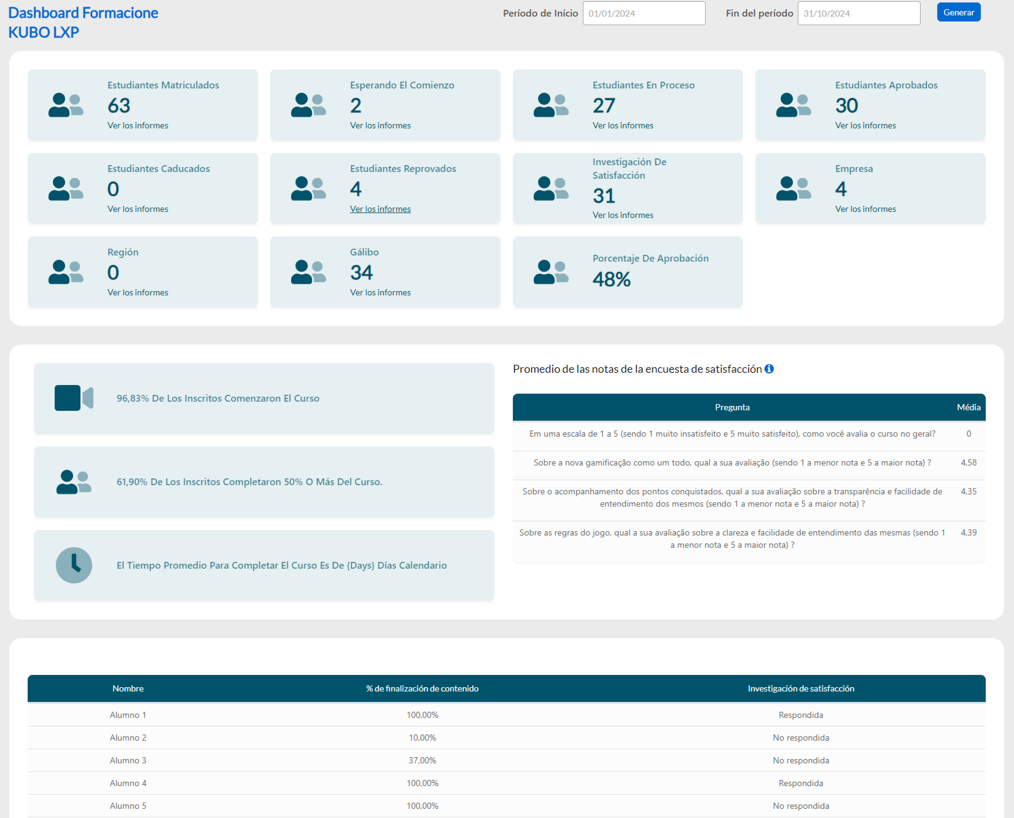Click the users icon in Porcentaje De Aprobación card
The height and width of the screenshot is (818, 1014).
[x=551, y=272]
